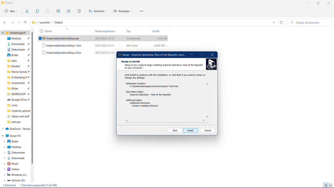
Task: Open the Sortieren dropdown
Action: 98,11
